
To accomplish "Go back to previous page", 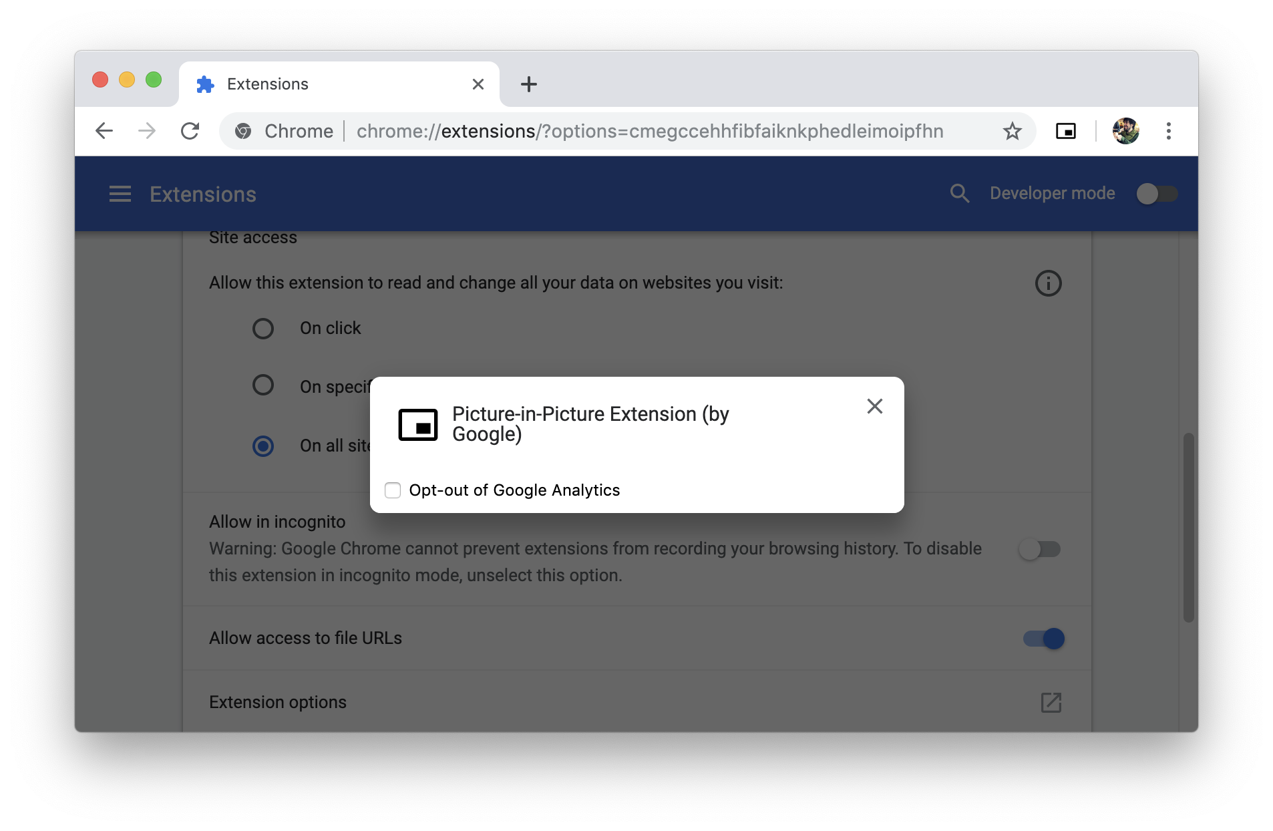I will point(104,131).
